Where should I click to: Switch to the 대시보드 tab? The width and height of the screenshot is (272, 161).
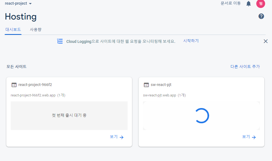tap(13, 30)
